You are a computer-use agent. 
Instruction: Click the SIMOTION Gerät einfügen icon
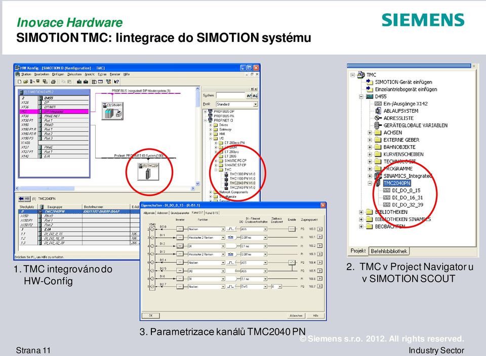pos(370,82)
